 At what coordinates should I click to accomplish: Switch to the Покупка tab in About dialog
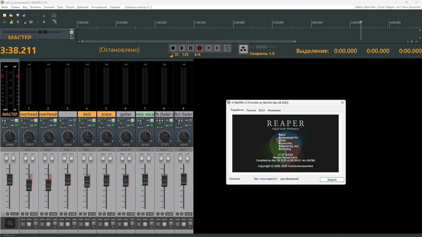[x=251, y=110]
